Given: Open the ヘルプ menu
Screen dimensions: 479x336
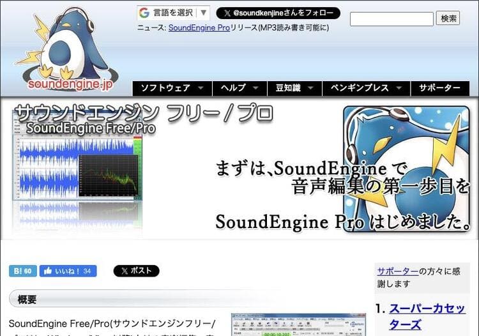Looking at the screenshot, I should tap(240, 88).
